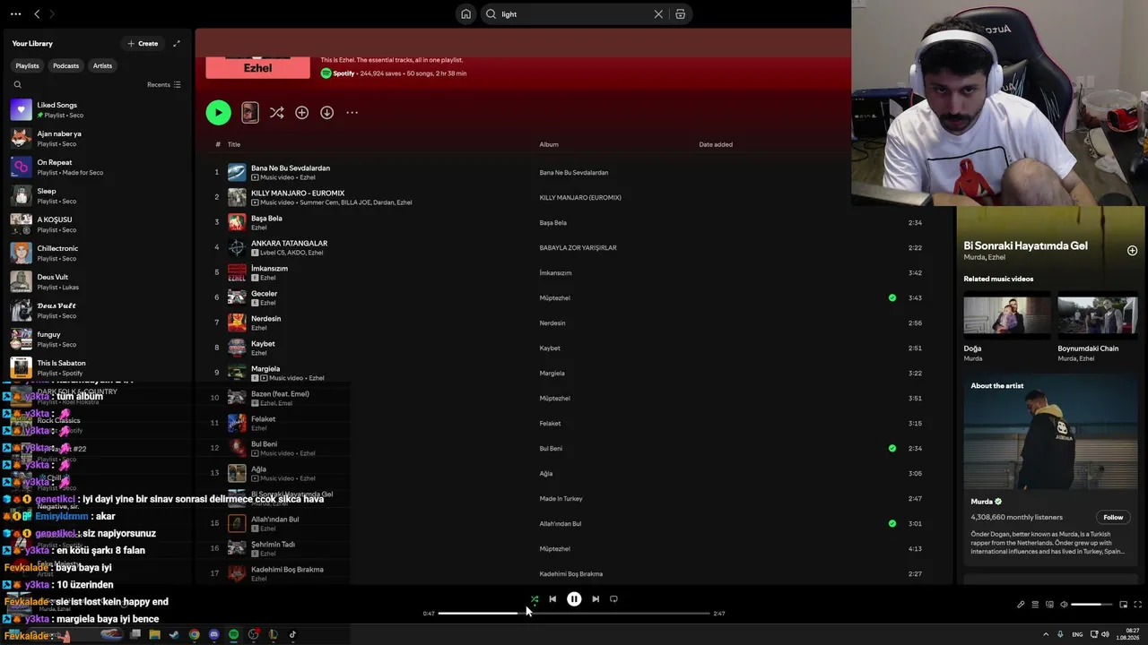1148x645 pixels.
Task: Open the This Is Sabaton playlist
Action: pyautogui.click(x=97, y=367)
